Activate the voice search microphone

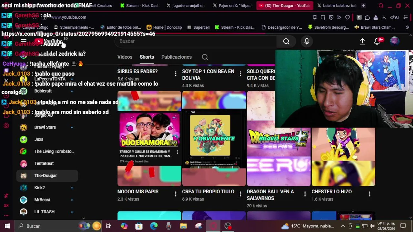click(307, 41)
